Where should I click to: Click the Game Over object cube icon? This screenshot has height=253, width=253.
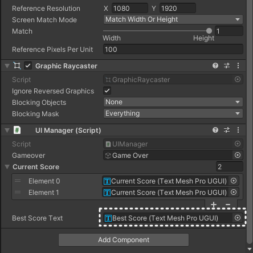pos(108,156)
